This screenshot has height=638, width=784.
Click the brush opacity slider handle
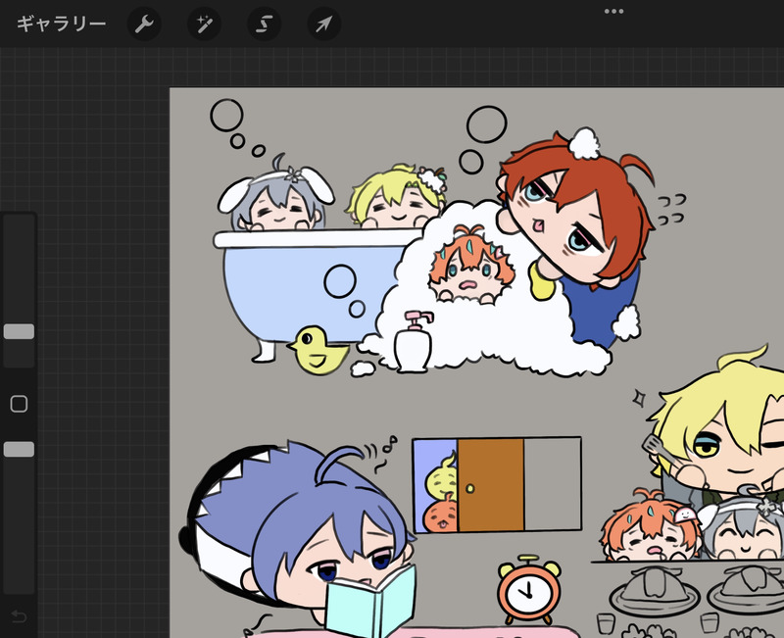(19, 449)
